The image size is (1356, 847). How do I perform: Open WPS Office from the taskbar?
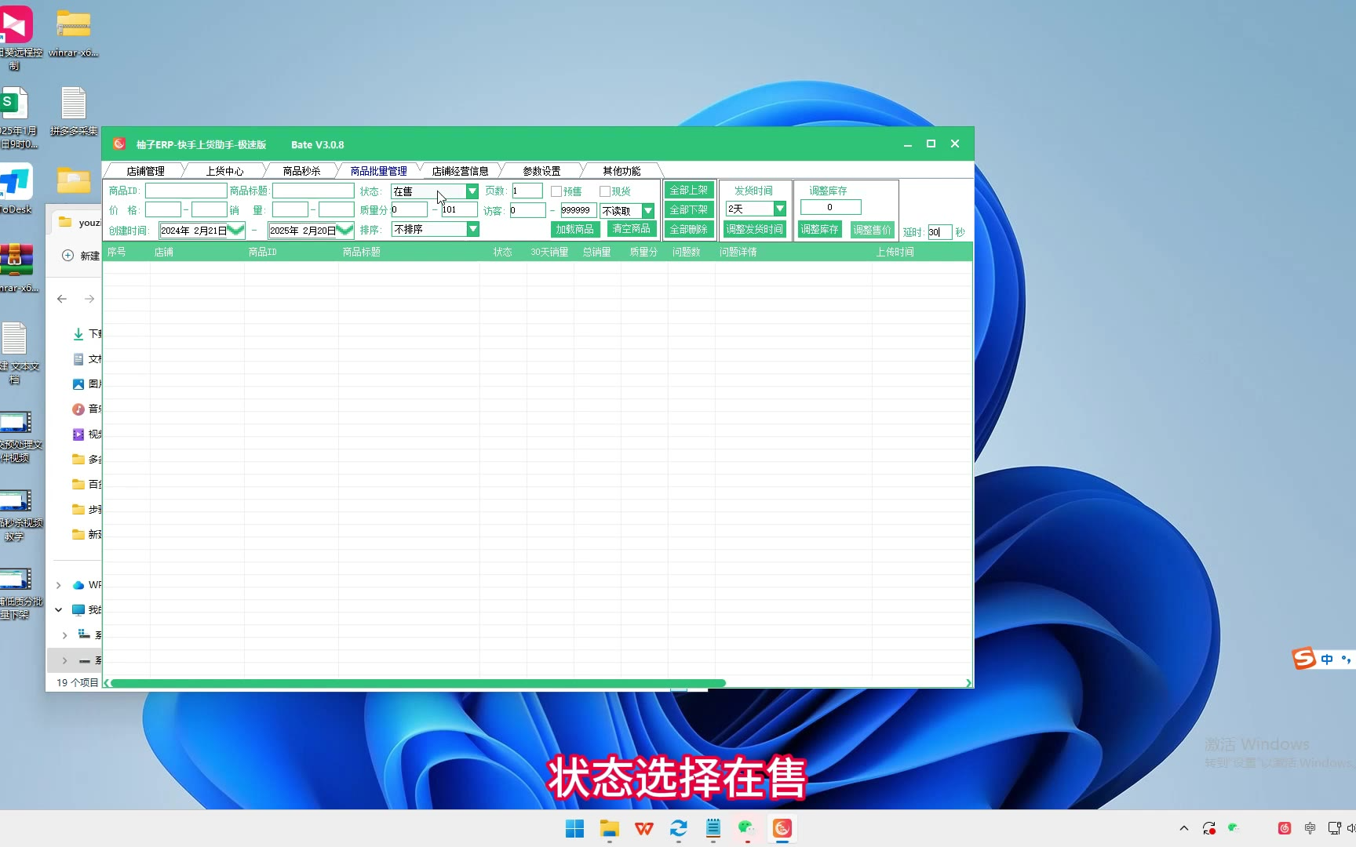point(643,829)
